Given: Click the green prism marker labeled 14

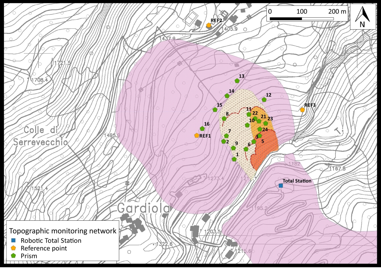Looking at the screenshot, I should click(x=227, y=96).
